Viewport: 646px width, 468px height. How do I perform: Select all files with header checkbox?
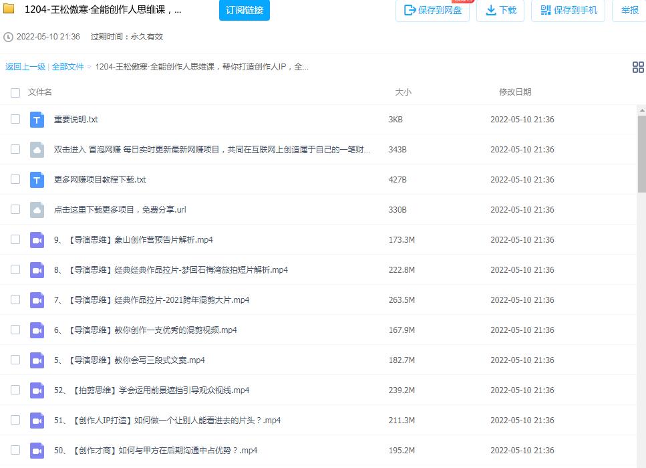click(x=15, y=93)
